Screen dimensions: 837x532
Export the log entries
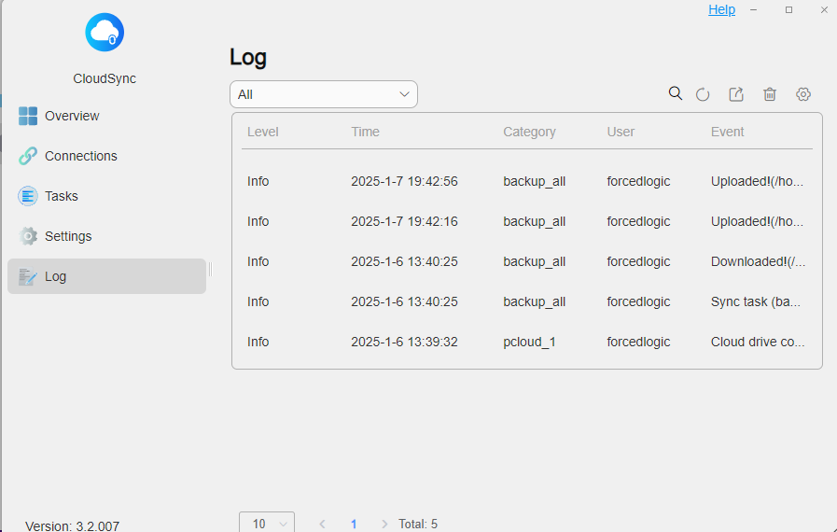tap(736, 94)
